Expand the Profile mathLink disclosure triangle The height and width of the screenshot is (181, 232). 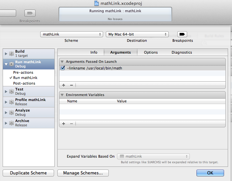pos(6,102)
